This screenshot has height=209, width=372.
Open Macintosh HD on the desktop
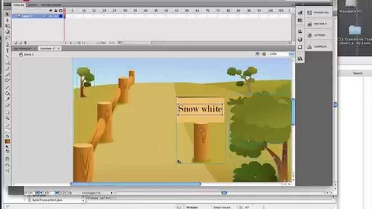tap(350, 7)
